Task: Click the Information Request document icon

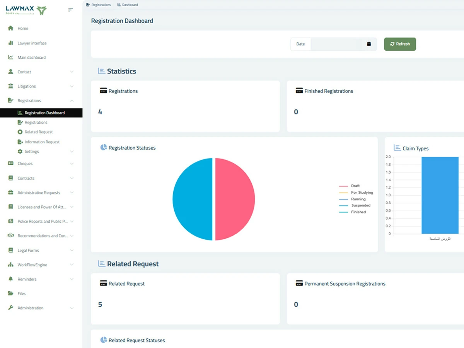Action: point(20,142)
